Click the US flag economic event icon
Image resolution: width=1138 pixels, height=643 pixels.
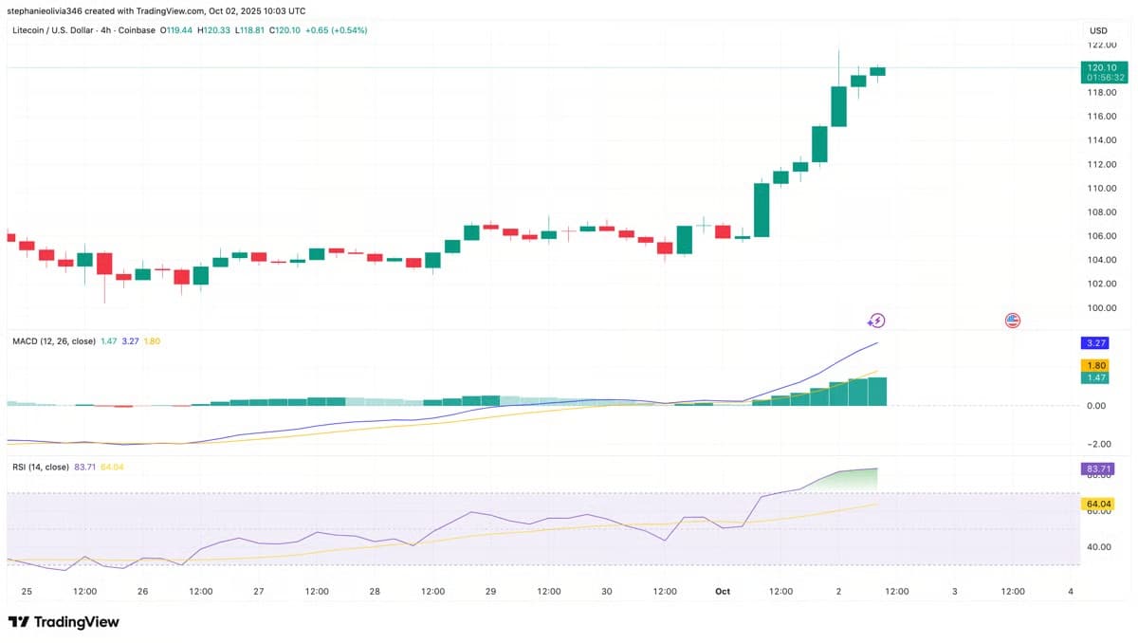click(1012, 321)
